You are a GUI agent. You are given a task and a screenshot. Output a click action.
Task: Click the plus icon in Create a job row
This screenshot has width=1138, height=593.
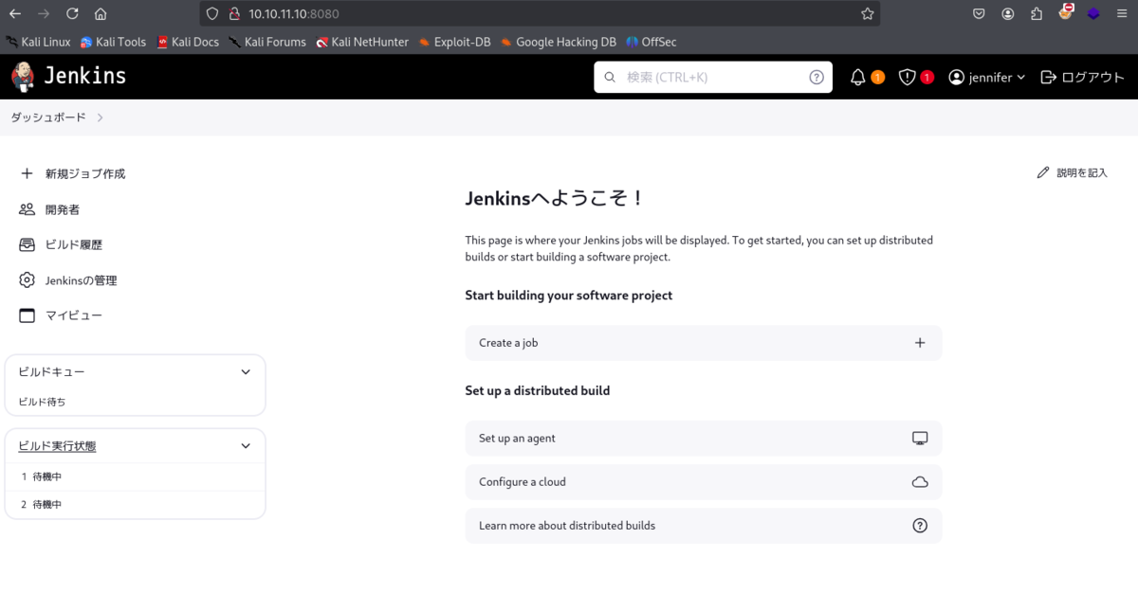click(920, 343)
